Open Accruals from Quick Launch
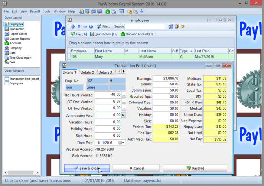 coord(13,43)
